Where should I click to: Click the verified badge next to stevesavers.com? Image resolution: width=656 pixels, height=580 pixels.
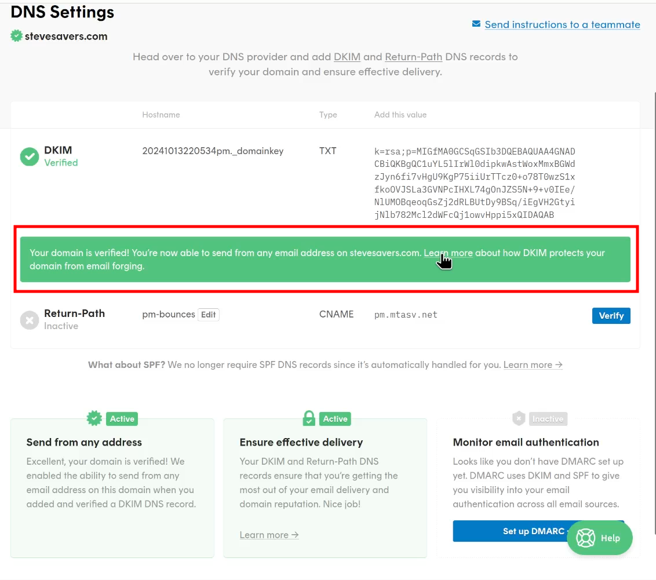click(x=16, y=36)
